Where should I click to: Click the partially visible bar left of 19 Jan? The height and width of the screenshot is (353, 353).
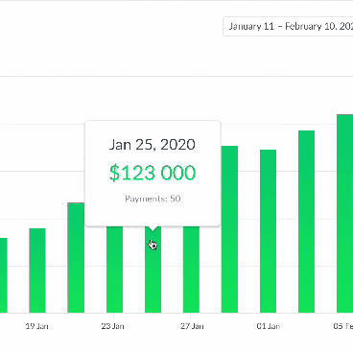(x=4, y=275)
